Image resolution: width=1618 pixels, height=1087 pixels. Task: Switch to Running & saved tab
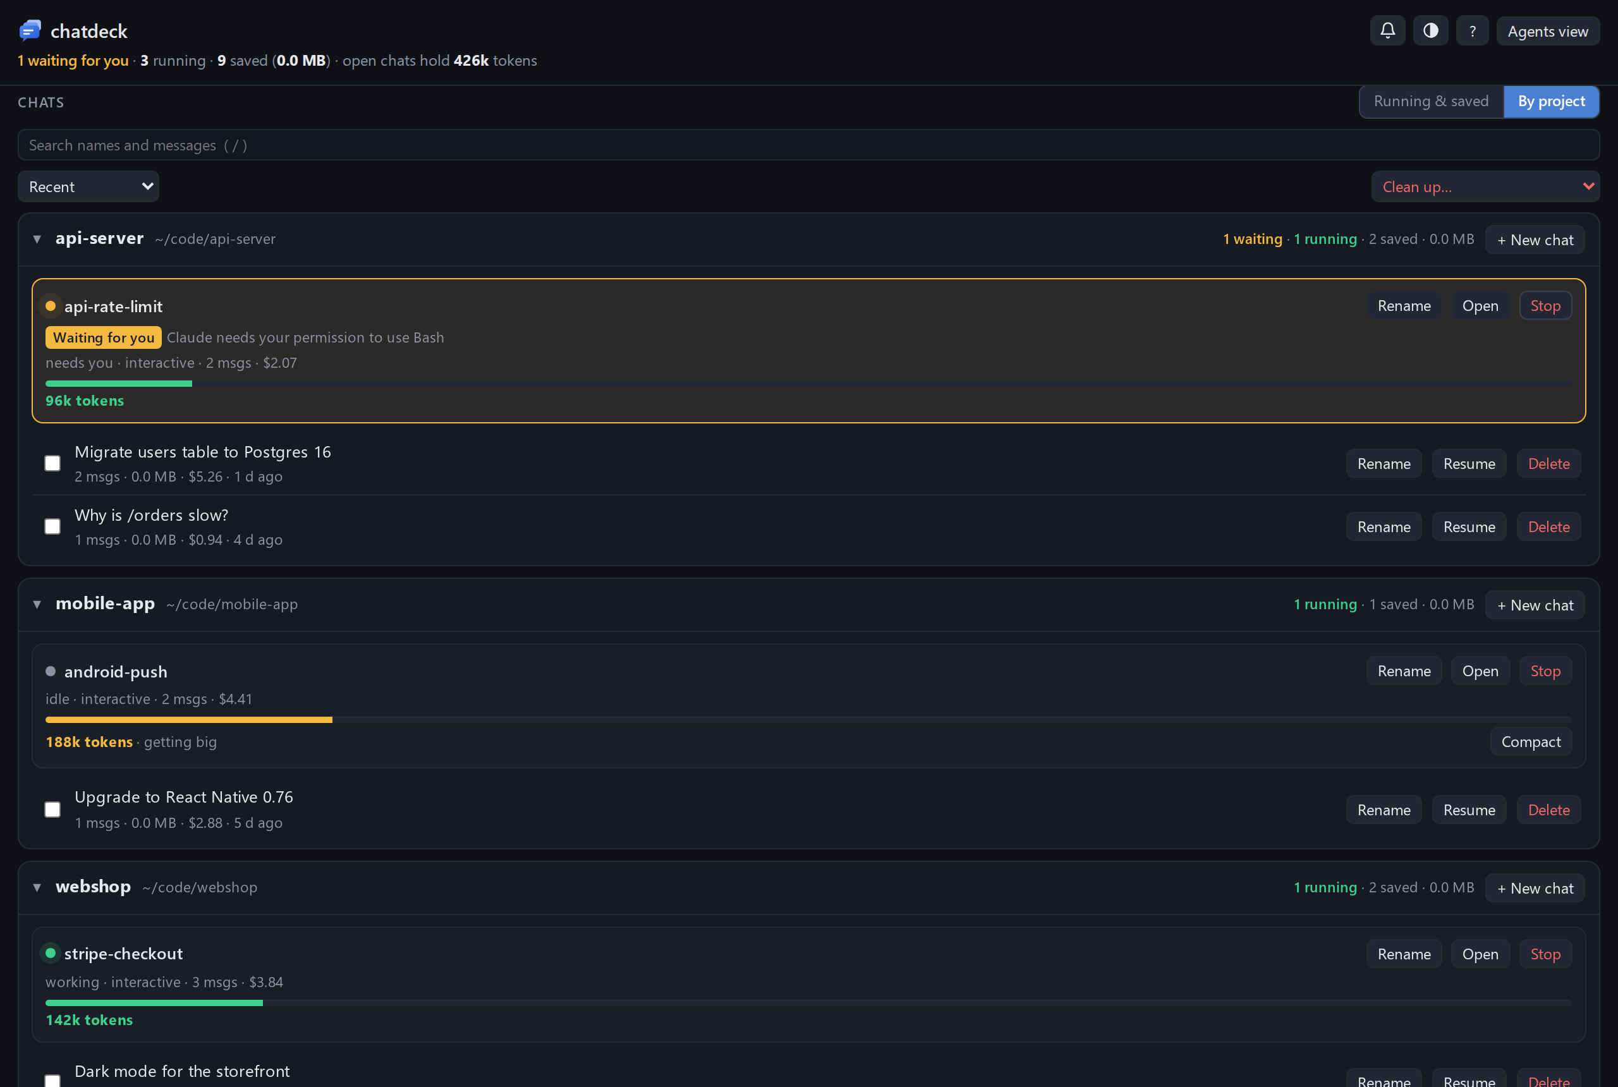1431,102
